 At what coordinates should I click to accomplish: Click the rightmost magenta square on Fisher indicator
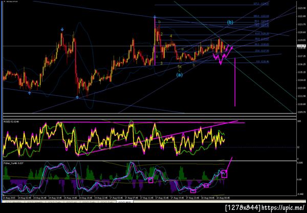224,174
